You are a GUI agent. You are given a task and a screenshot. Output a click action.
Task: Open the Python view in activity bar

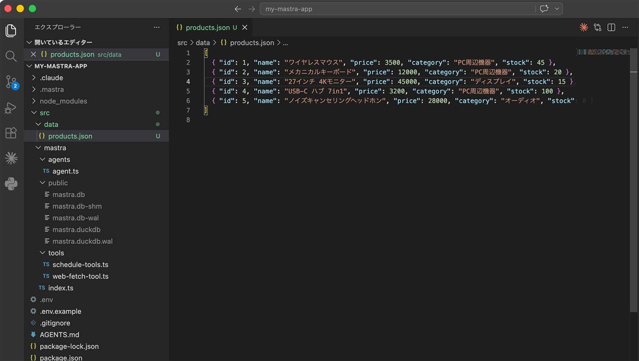click(x=11, y=183)
